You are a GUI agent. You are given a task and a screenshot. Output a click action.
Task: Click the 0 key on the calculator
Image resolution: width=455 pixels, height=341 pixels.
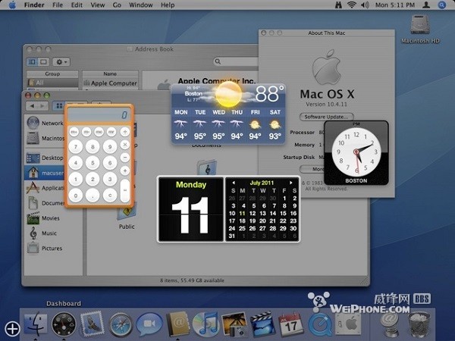[x=76, y=196]
